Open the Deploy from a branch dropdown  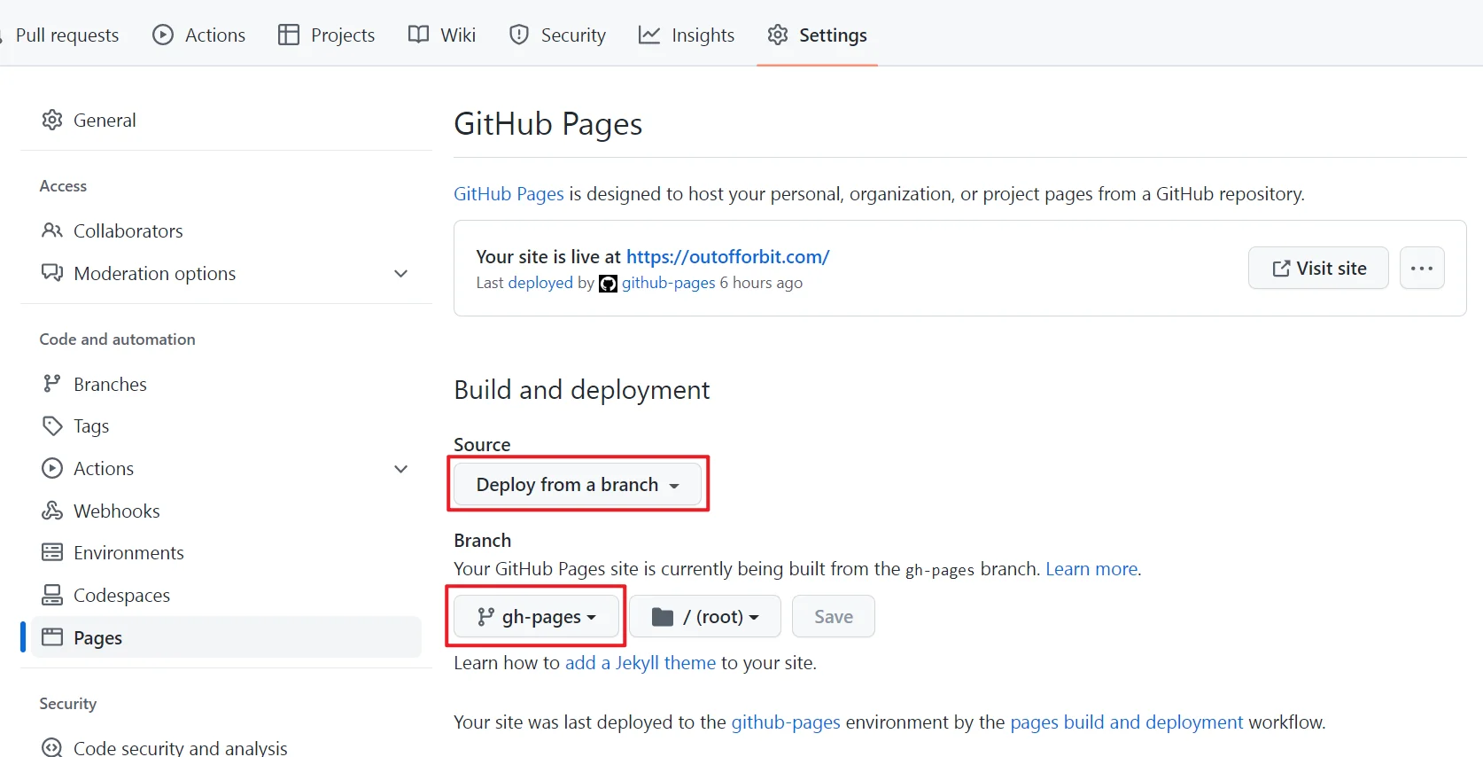(578, 484)
